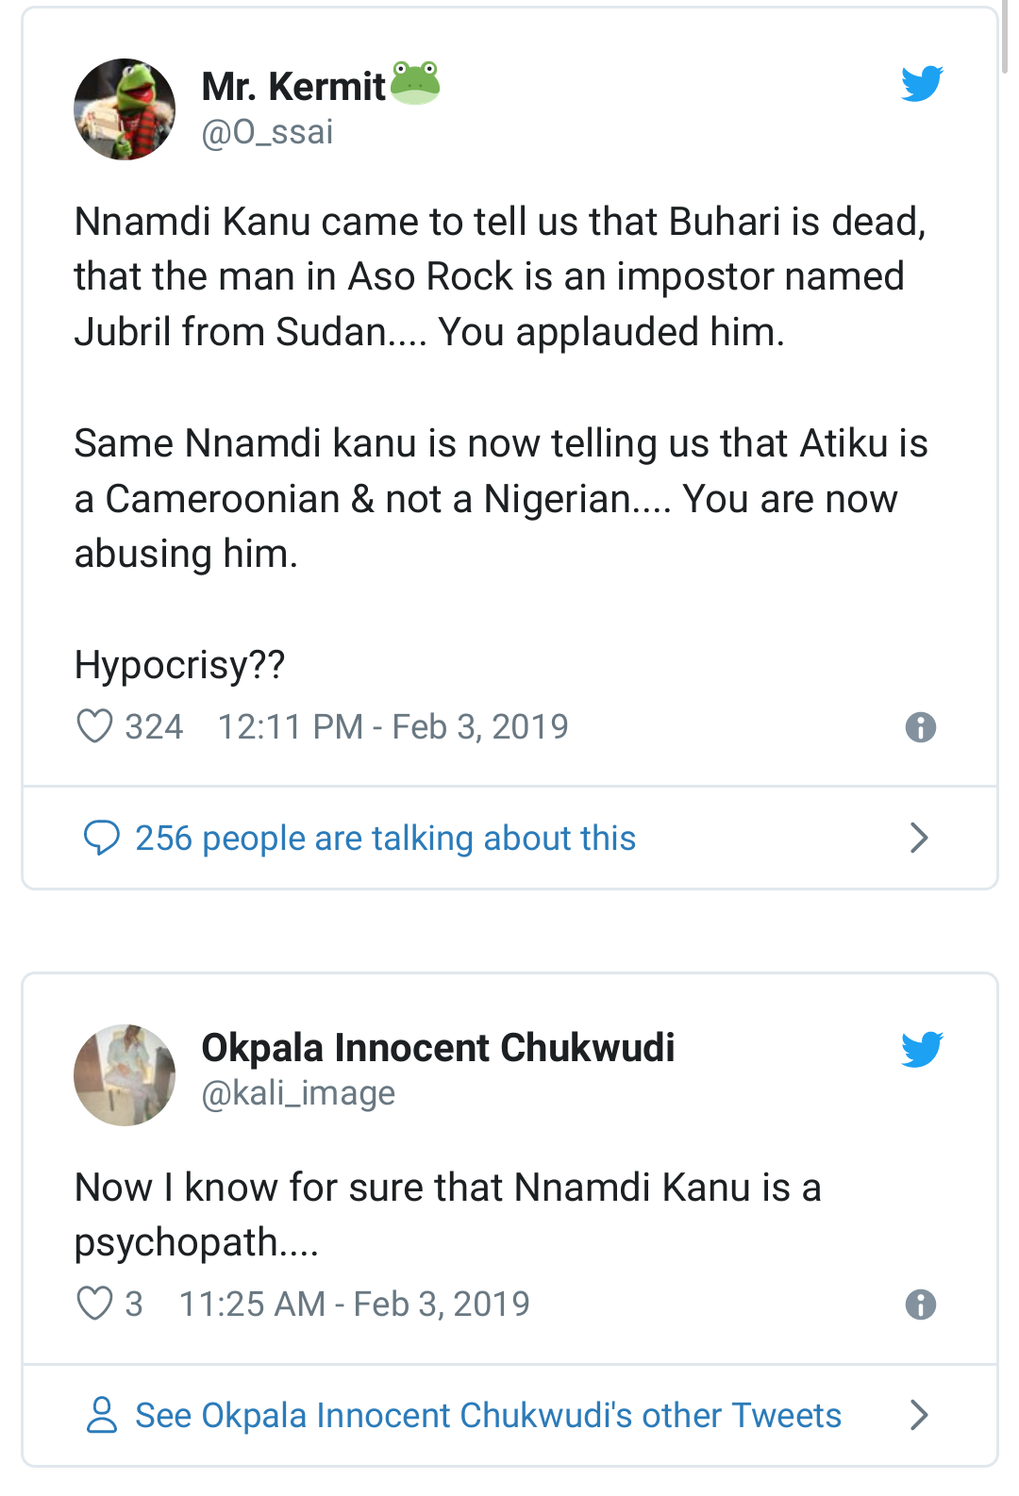Click the Okpala Innocent Chukwudi name

(438, 1048)
